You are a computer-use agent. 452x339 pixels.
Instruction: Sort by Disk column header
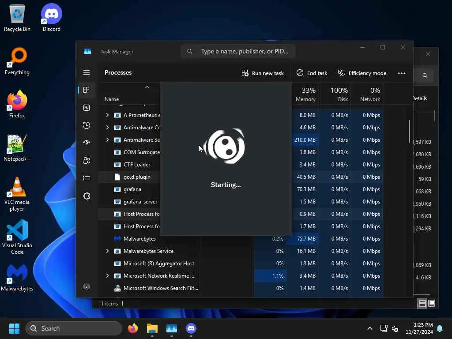(335, 94)
